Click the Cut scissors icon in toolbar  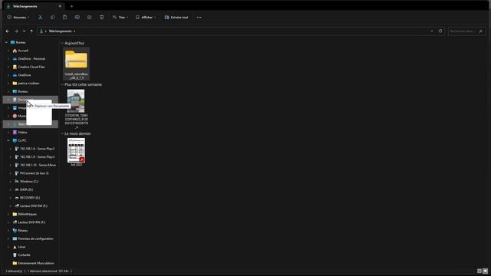[x=41, y=17]
